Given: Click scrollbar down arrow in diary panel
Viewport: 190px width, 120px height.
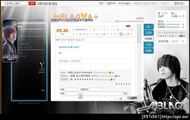Looking at the screenshot, I should click(x=139, y=97).
